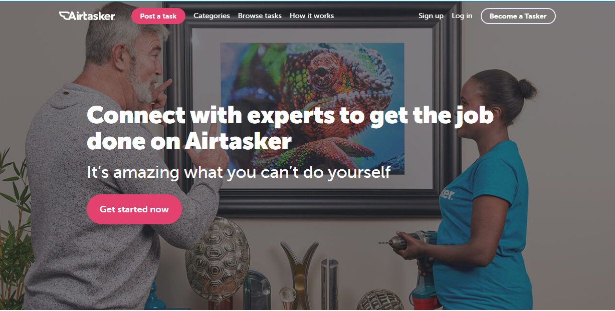Click the It's amazing what you can't do tagline

pyautogui.click(x=239, y=172)
